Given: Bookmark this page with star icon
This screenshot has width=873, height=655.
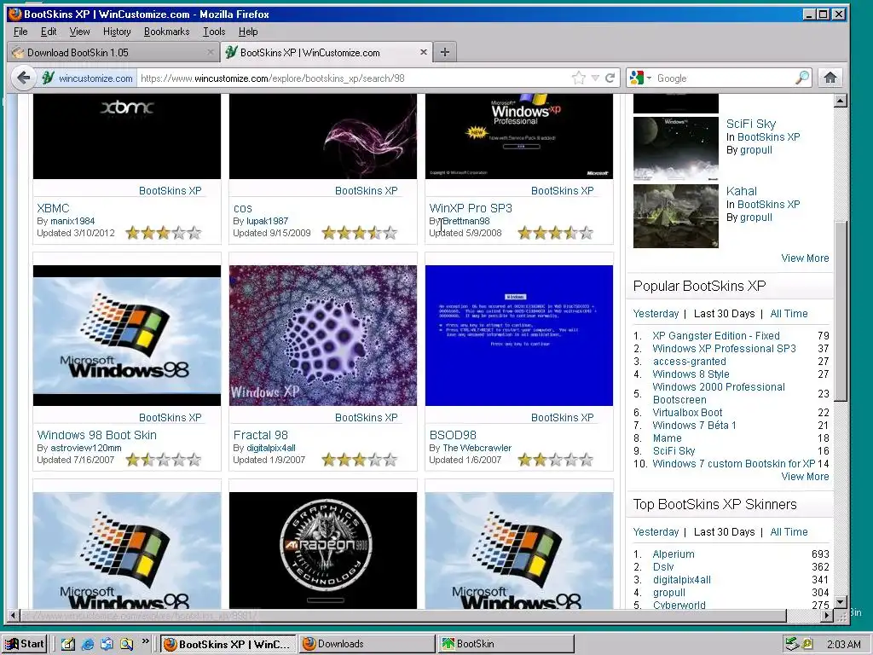Looking at the screenshot, I should [579, 78].
